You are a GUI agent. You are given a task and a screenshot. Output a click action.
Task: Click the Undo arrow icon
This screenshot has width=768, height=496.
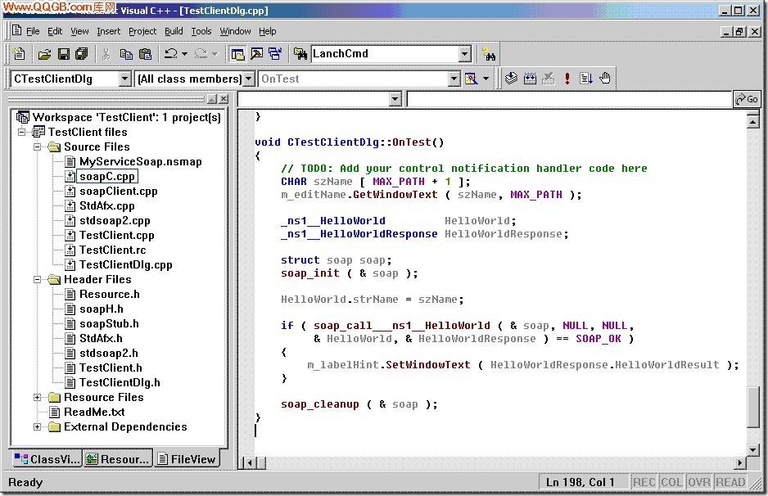click(x=170, y=54)
